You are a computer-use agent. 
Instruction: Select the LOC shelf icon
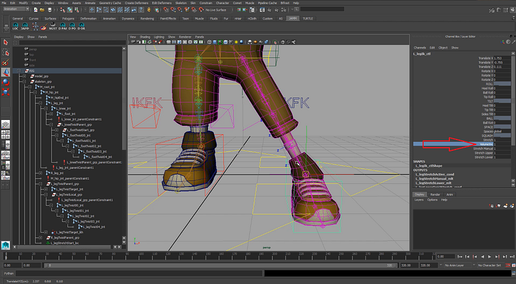coord(16,27)
